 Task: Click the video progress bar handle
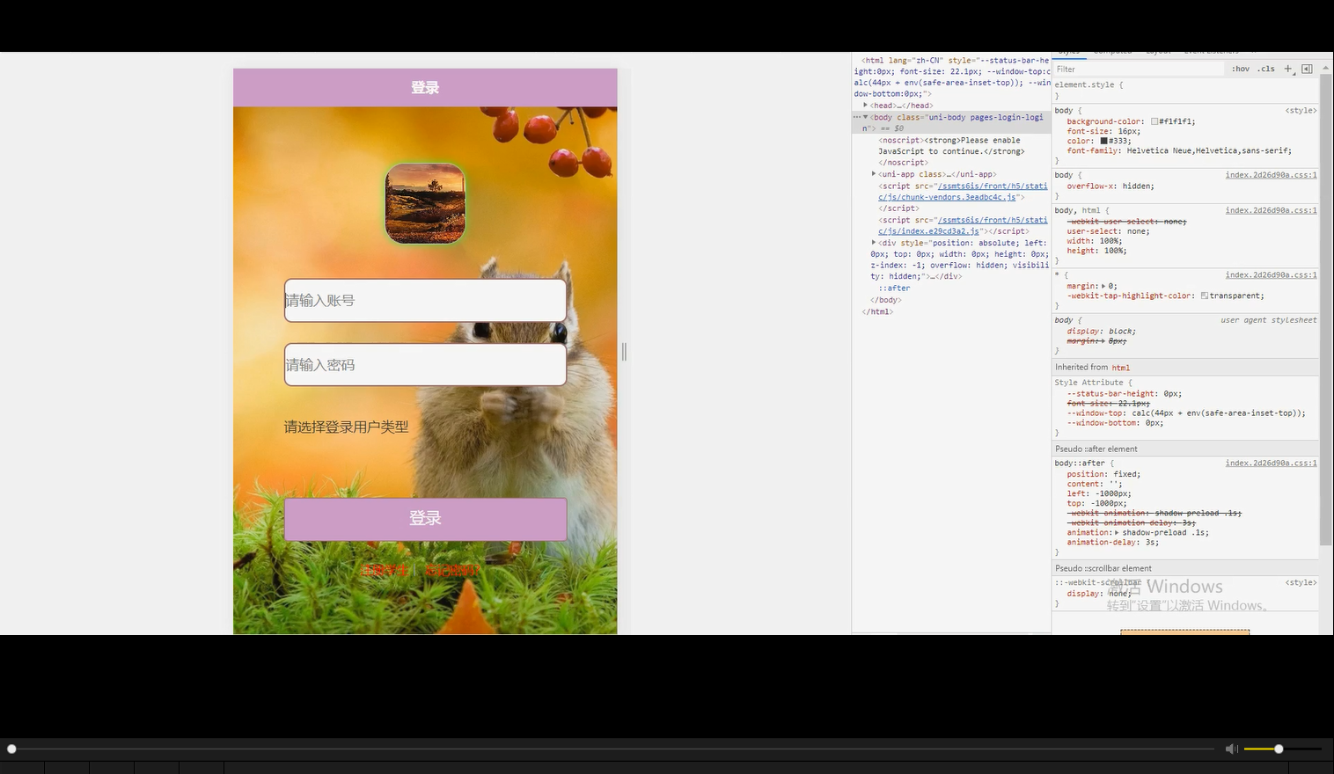point(11,748)
